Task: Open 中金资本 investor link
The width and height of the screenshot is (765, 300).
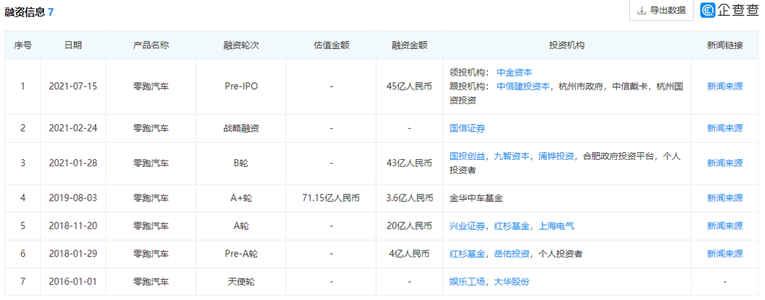Action: tap(514, 73)
